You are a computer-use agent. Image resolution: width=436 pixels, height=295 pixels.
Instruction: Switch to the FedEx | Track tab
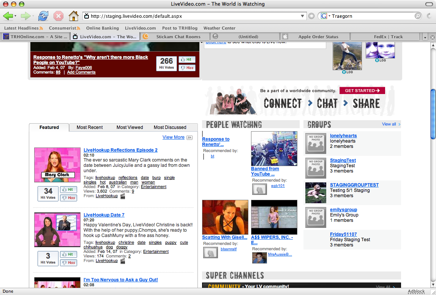(x=385, y=37)
